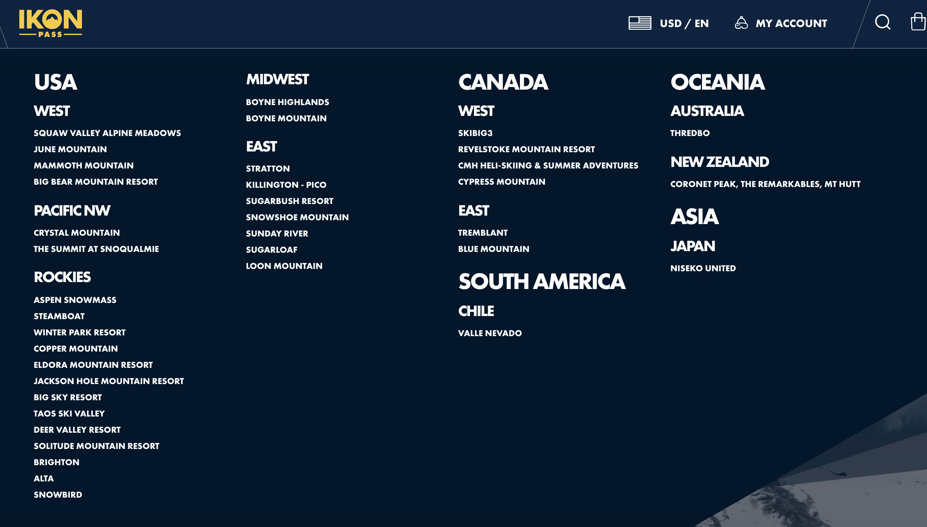
Task: Select Coronet Peak, The Remarkables, Mt Hutt
Action: pos(765,184)
